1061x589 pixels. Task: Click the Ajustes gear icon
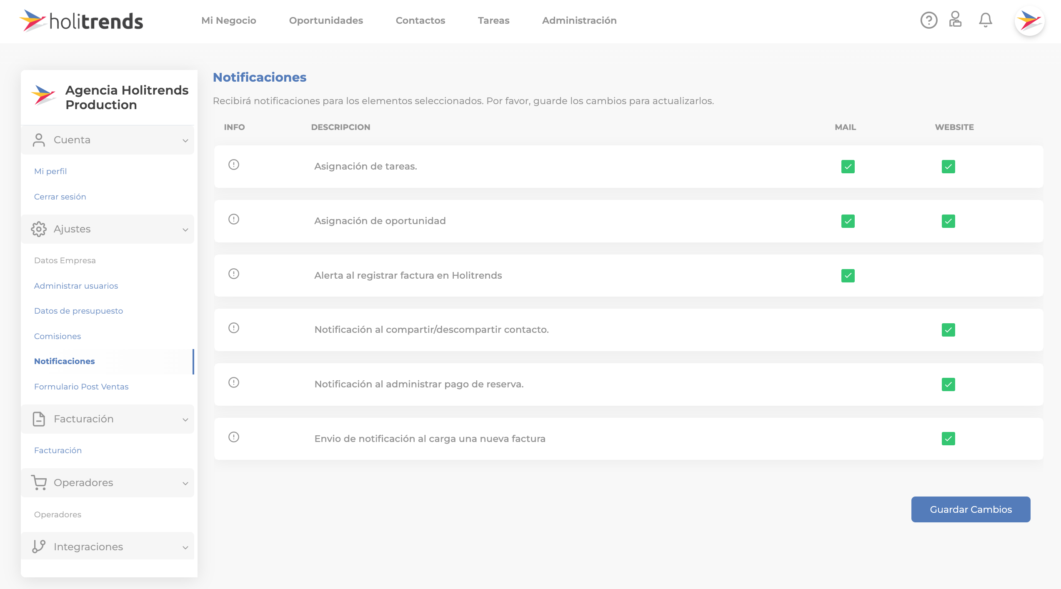click(x=39, y=229)
